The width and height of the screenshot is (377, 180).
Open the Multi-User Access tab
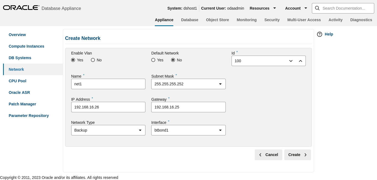pyautogui.click(x=304, y=20)
